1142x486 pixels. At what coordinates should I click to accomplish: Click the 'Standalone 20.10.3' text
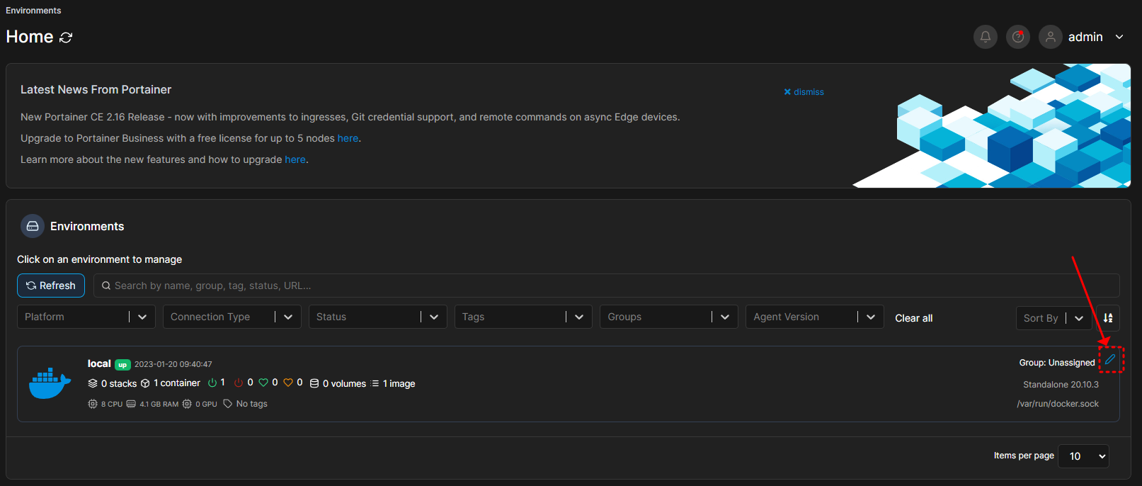click(x=1061, y=385)
